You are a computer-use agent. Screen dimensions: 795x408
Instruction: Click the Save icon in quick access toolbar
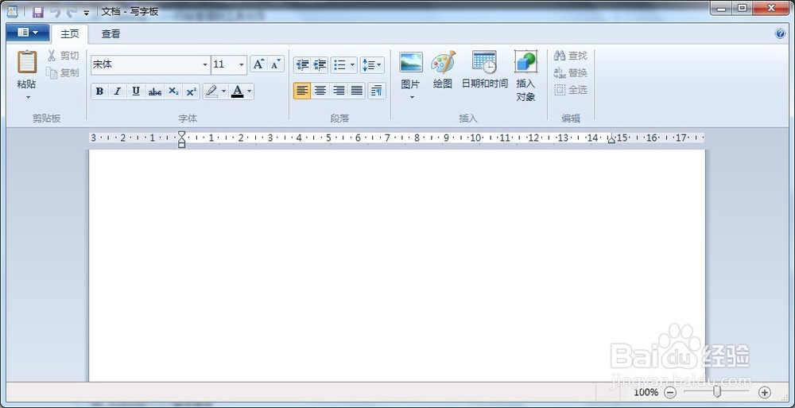point(38,12)
